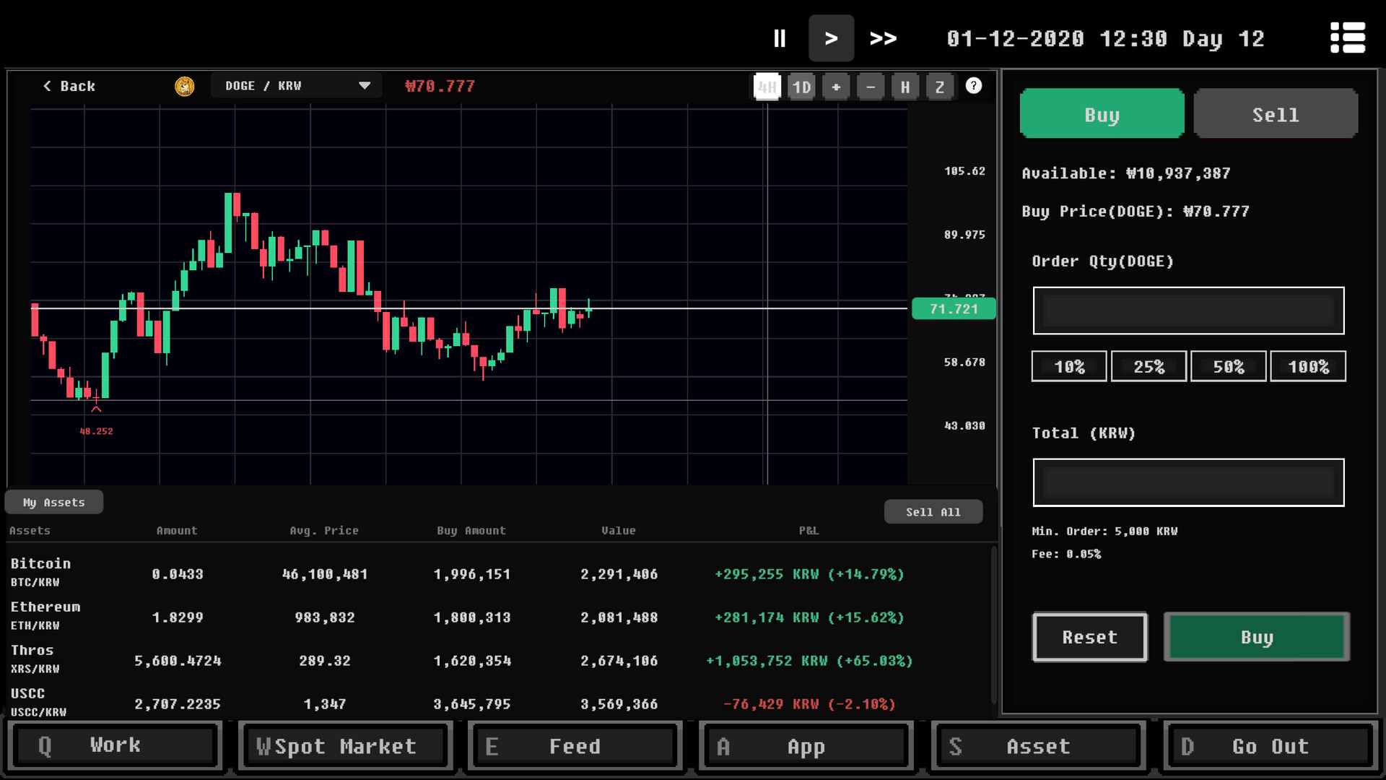Switch order panel to Sell mode
Viewport: 1386px width, 780px height.
tap(1275, 114)
